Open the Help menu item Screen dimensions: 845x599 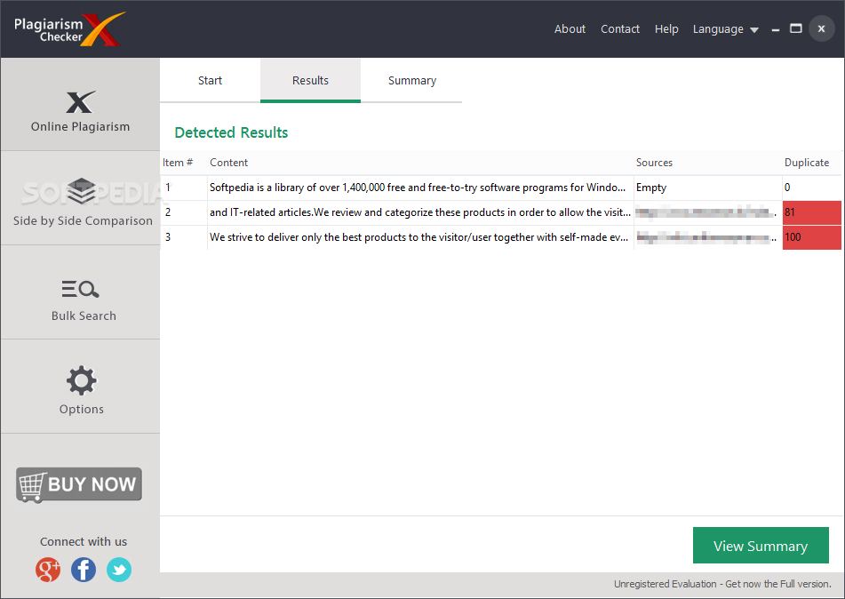[x=666, y=29]
